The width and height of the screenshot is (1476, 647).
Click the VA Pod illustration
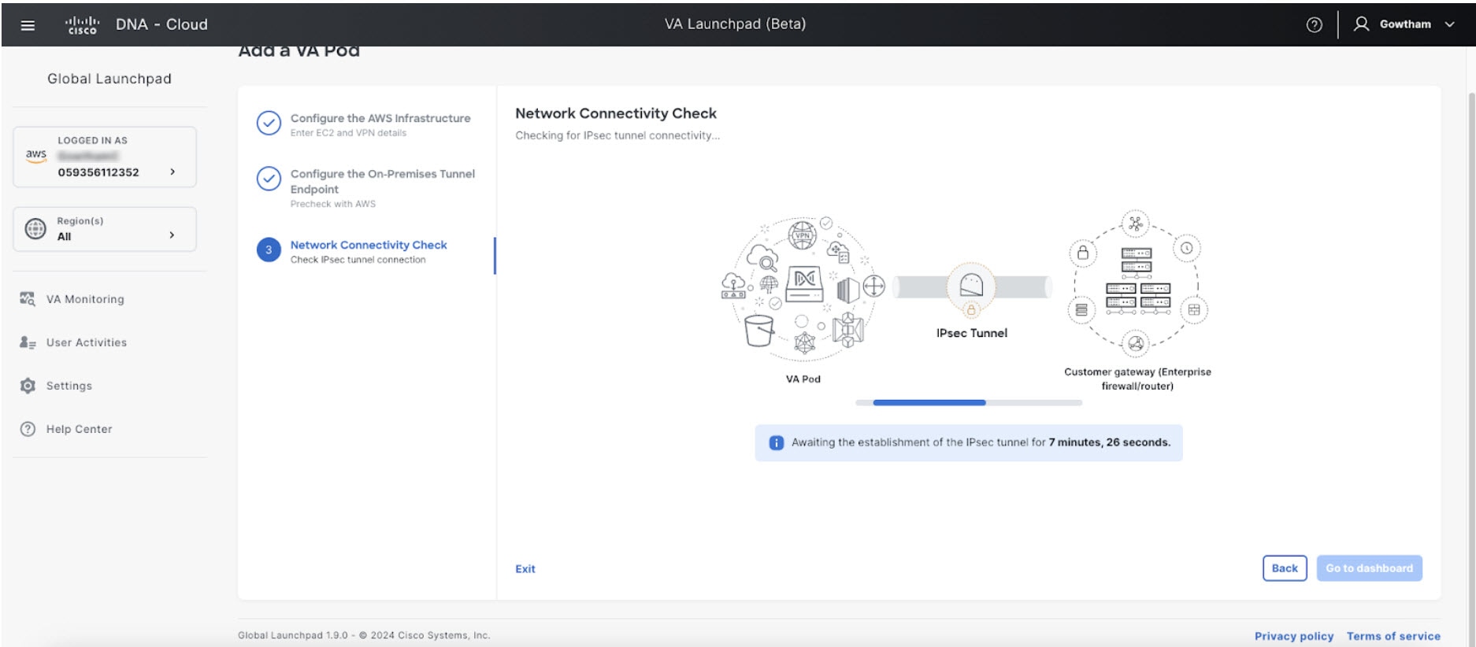pyautogui.click(x=803, y=288)
